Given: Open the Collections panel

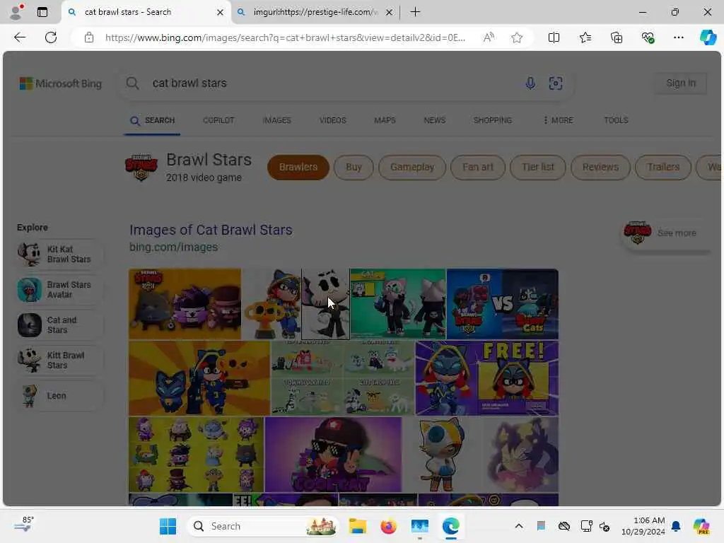Looking at the screenshot, I should pyautogui.click(x=617, y=37).
